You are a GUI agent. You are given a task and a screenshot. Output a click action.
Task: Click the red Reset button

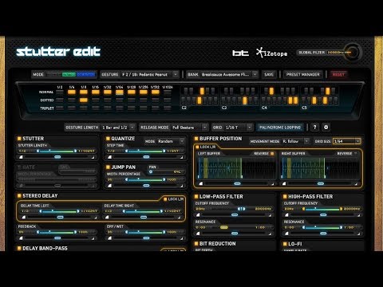coord(338,74)
